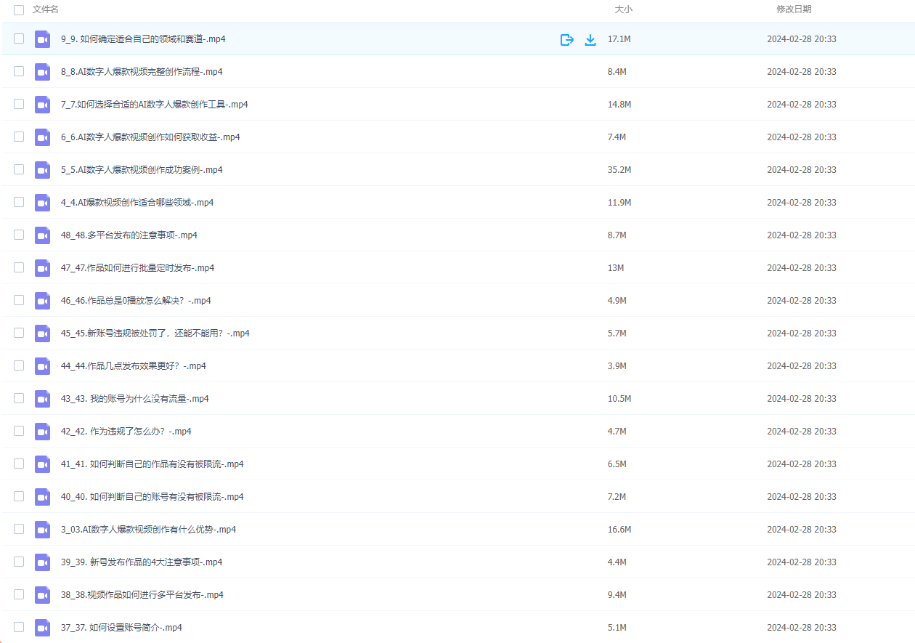Viewport: 915px width, 643px height.
Task: Click the share icon on the 9_9 file row
Action: click(x=567, y=39)
